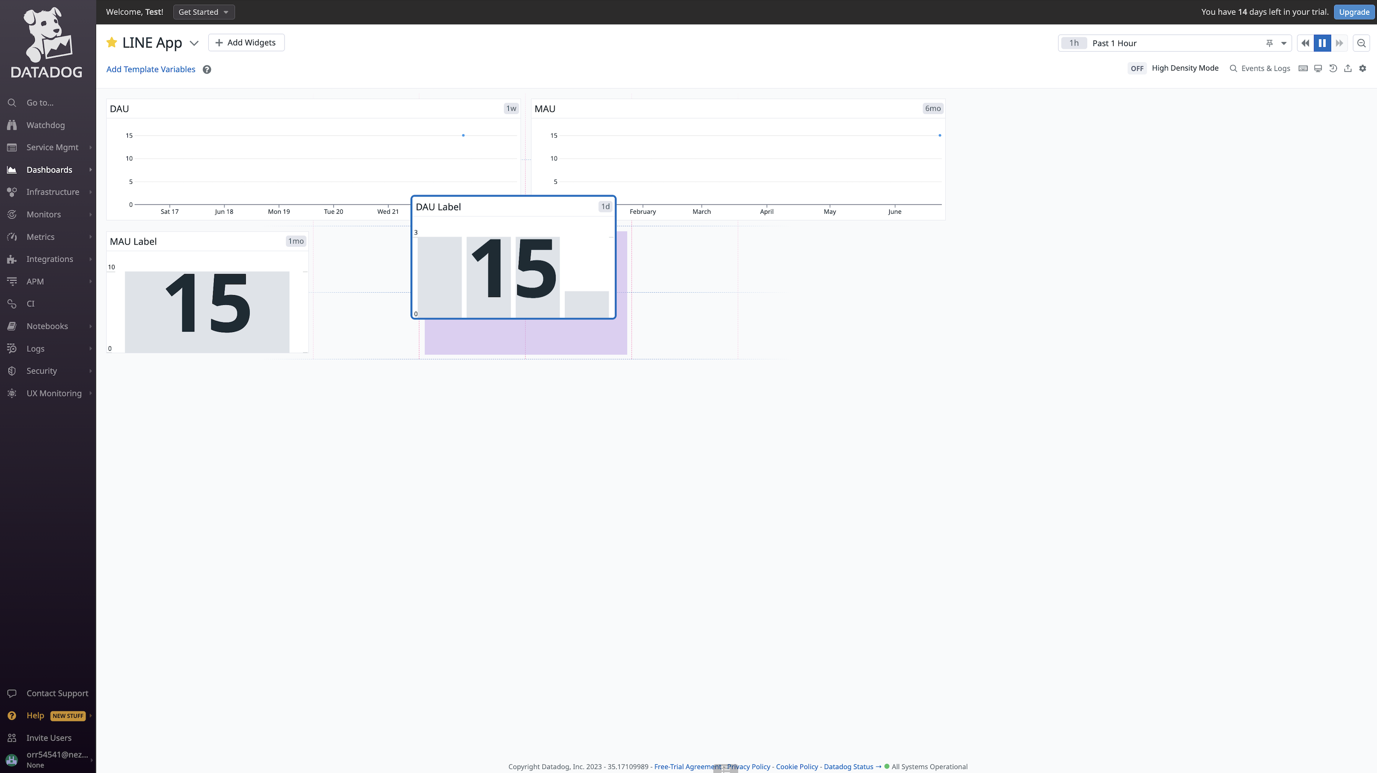
Task: Unfavorite LINE App with the star
Action: (112, 43)
